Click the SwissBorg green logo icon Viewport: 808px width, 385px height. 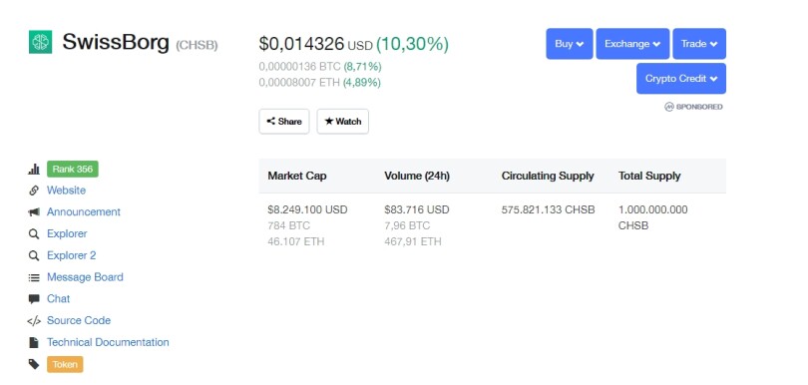point(40,42)
